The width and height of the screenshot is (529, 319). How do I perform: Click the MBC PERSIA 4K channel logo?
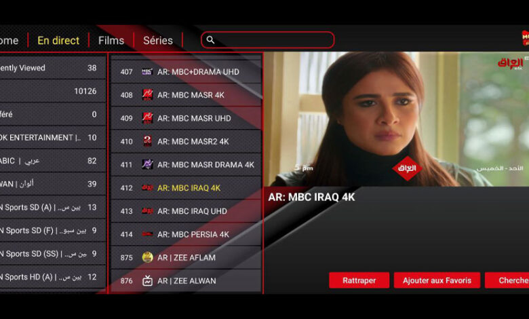click(147, 234)
